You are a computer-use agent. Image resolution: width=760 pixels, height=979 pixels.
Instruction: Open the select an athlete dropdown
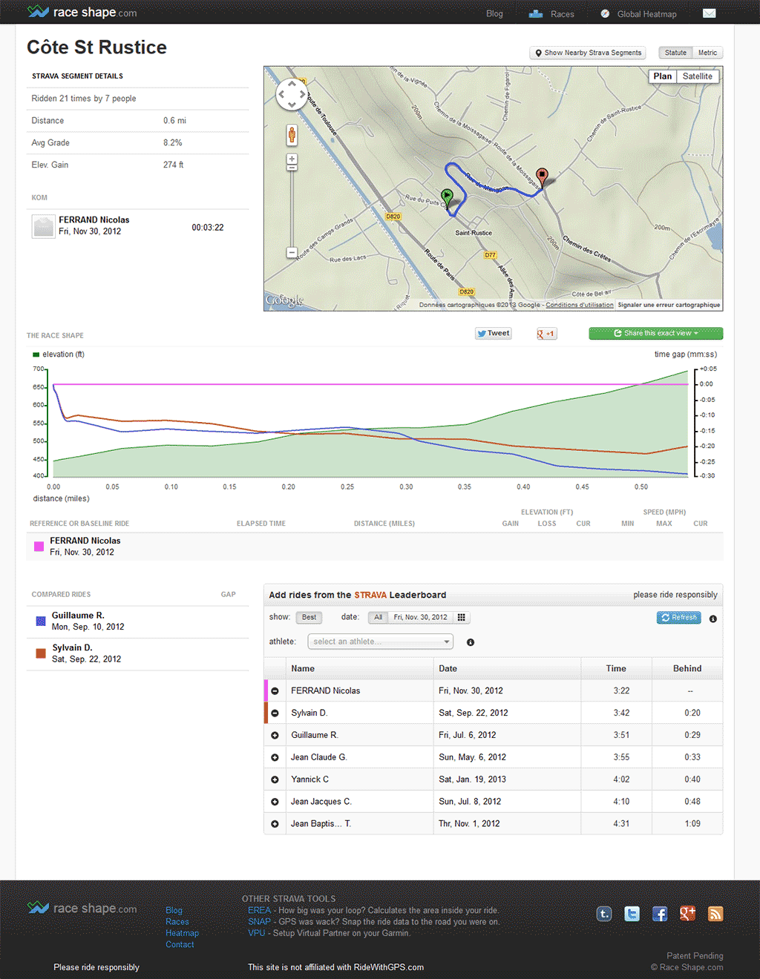pos(380,642)
